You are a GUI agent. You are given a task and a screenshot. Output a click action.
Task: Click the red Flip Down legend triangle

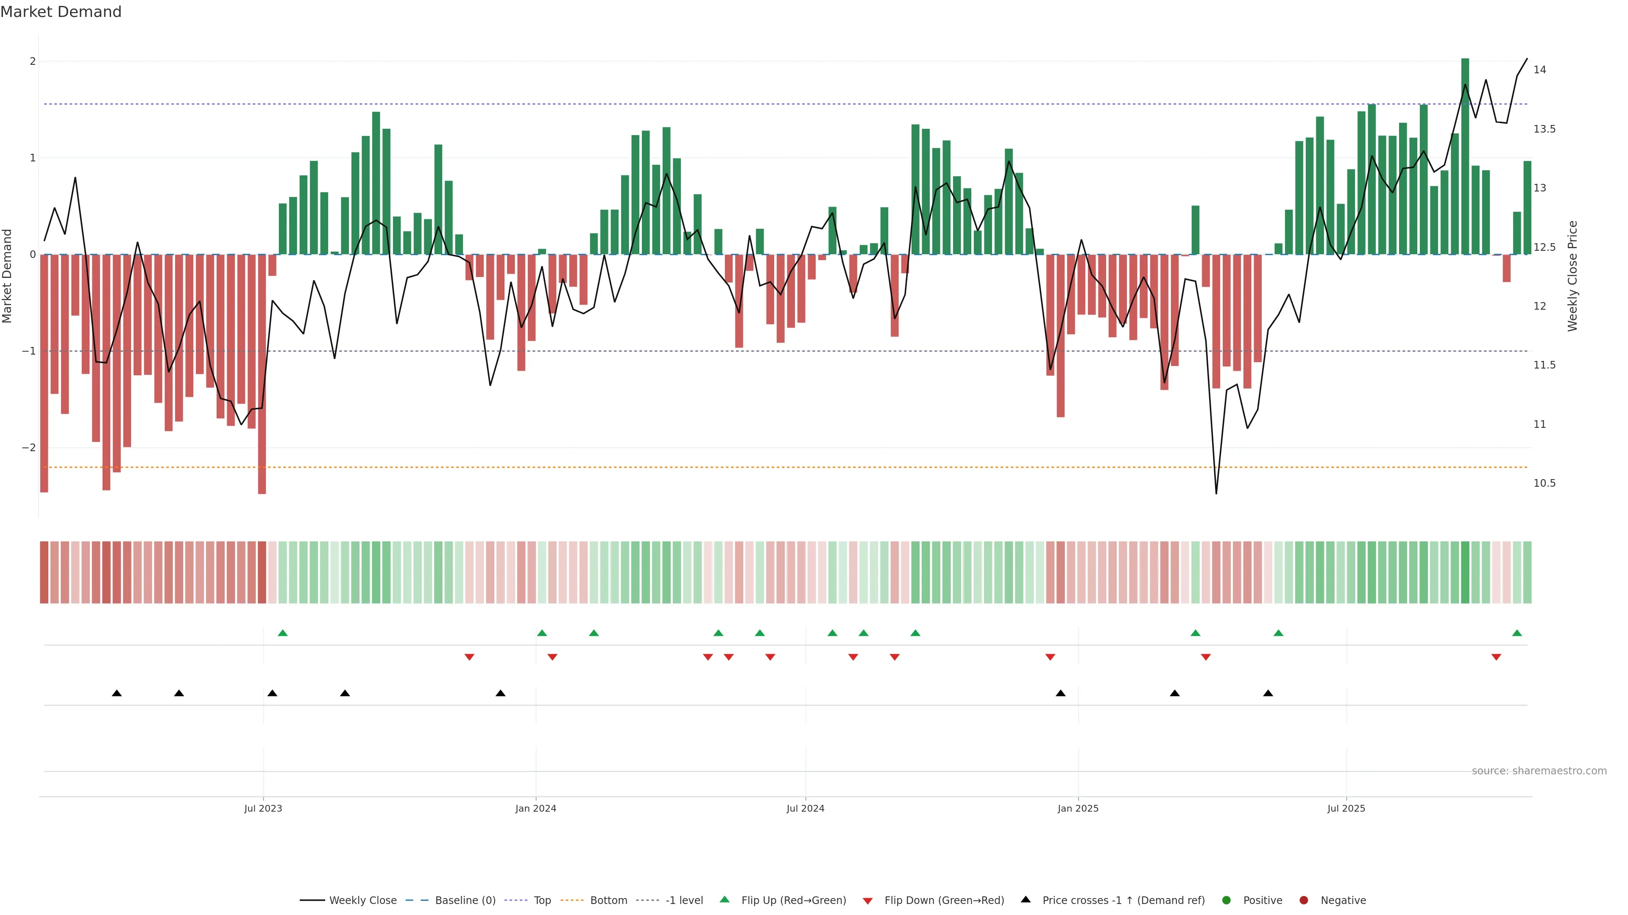[x=868, y=901]
